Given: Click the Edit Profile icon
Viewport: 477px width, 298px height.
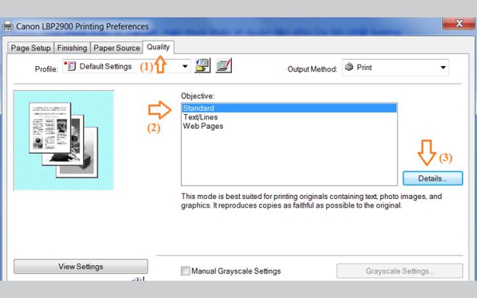Looking at the screenshot, I should (224, 66).
